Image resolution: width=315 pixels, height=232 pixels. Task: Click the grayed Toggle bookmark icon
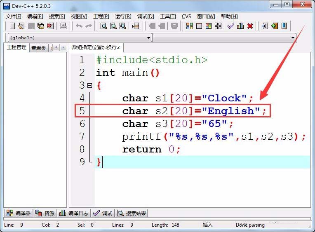coord(152,26)
